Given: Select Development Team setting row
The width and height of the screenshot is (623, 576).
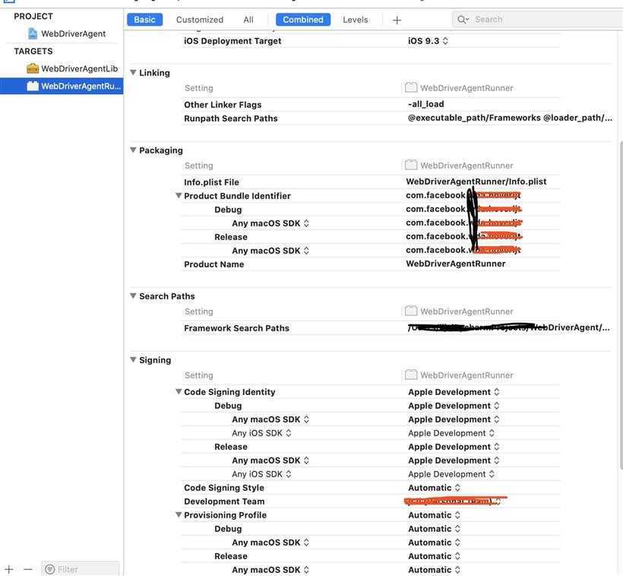Looking at the screenshot, I should 224,502.
